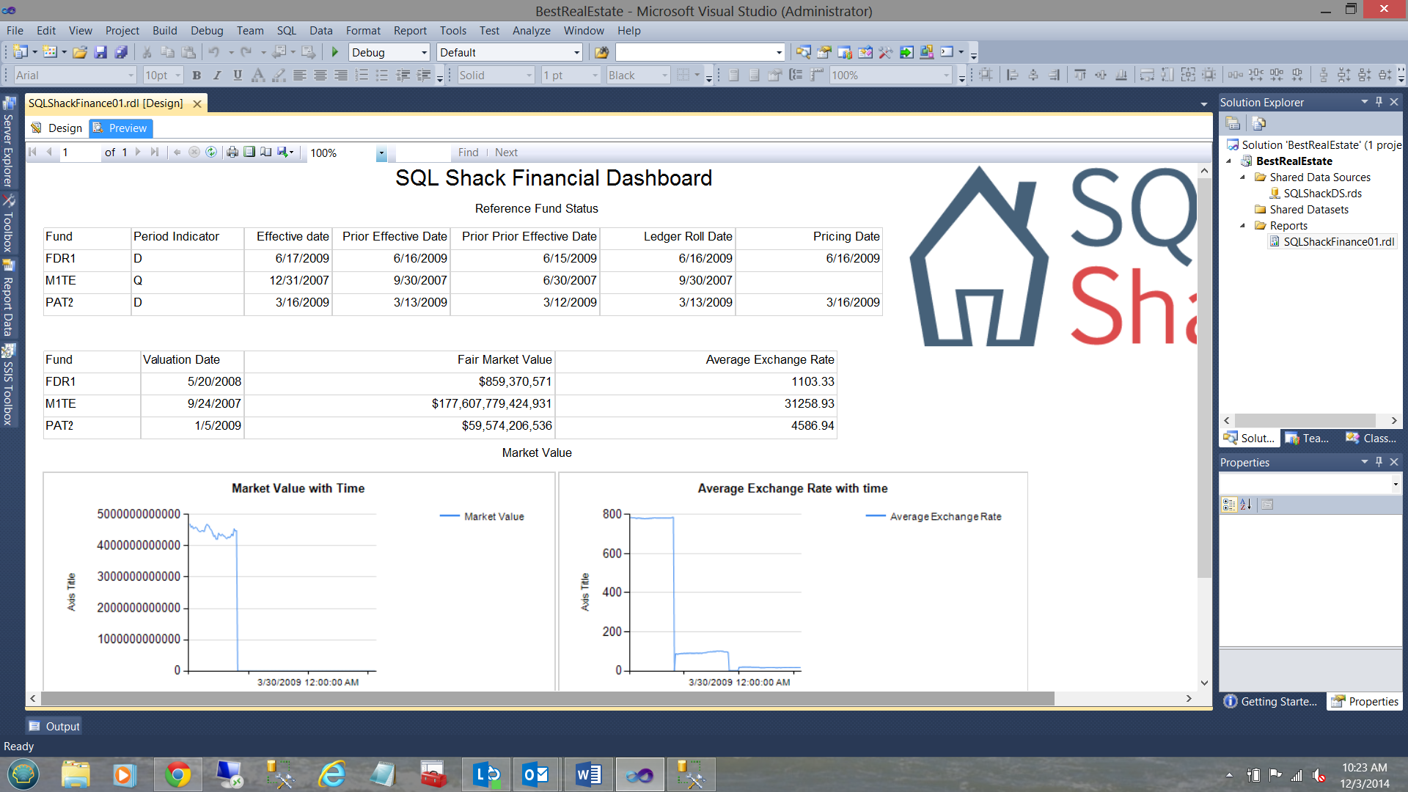The image size is (1408, 792).
Task: Click the Refresh report icon
Action: [x=211, y=152]
